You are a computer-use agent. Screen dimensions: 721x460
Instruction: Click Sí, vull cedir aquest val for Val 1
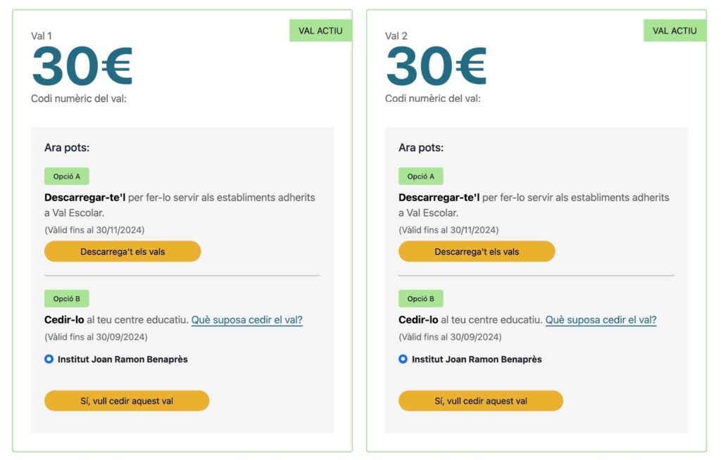coord(127,401)
